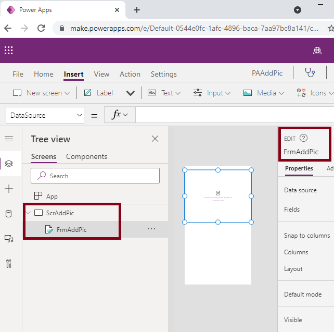Viewport: 334px width, 332px height.
Task: Click the hamburger menu icon in left rail
Action: click(9, 139)
